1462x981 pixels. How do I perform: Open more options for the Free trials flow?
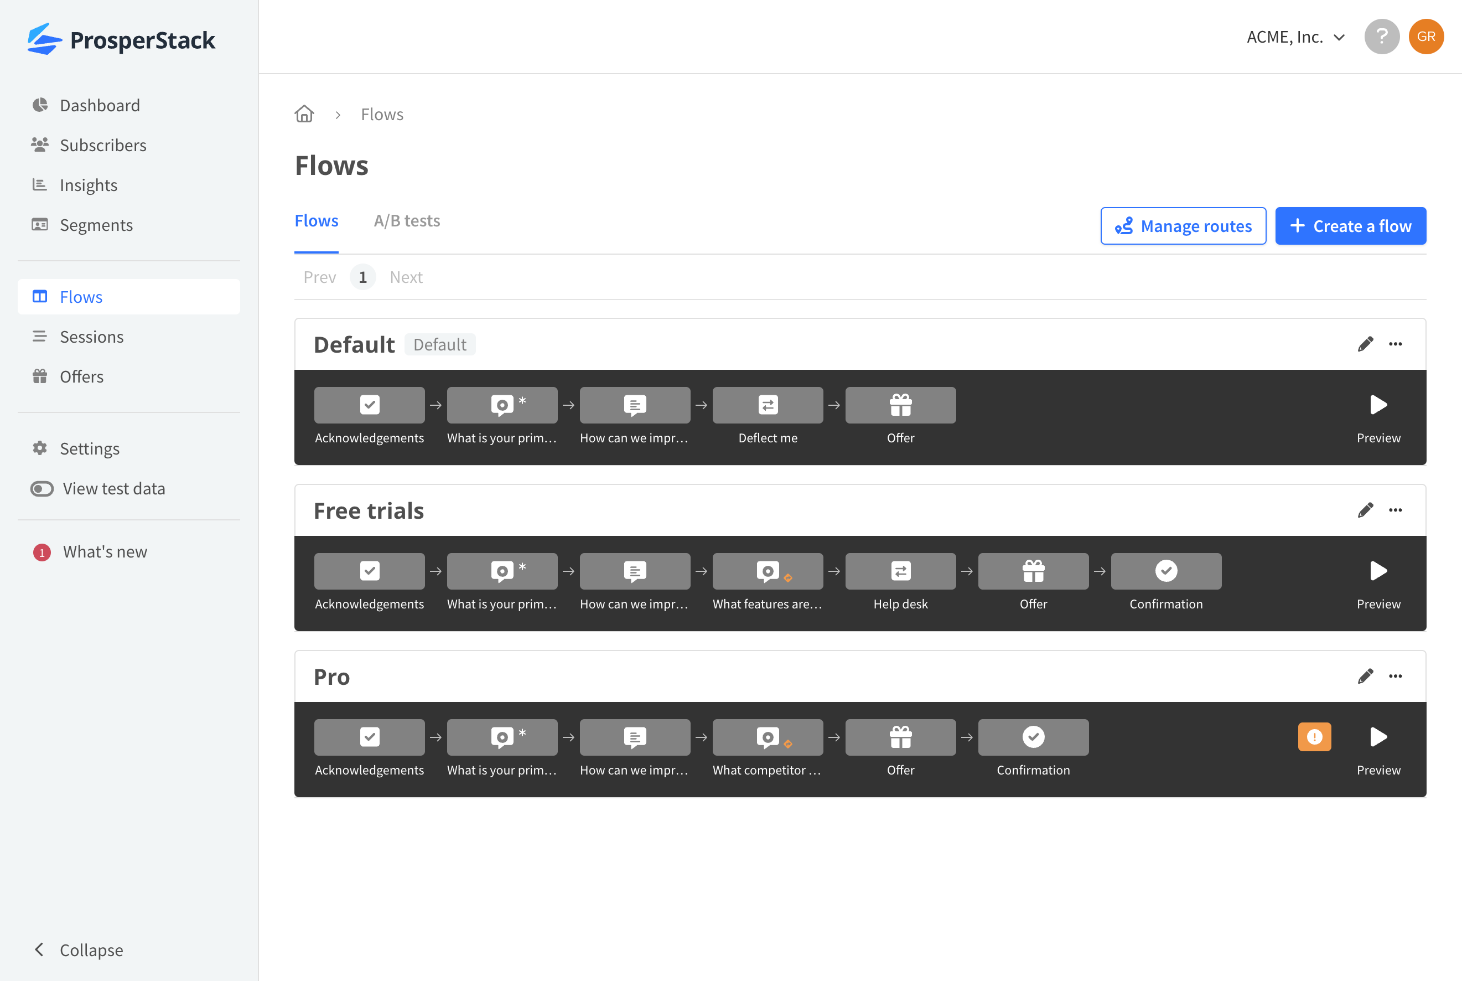coord(1396,510)
